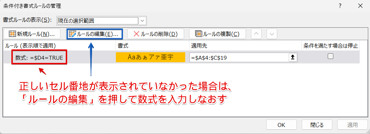Image resolution: width=370 pixels, height=134 pixels.
Task: Click the 書式 column header
Action: (x=152, y=46)
